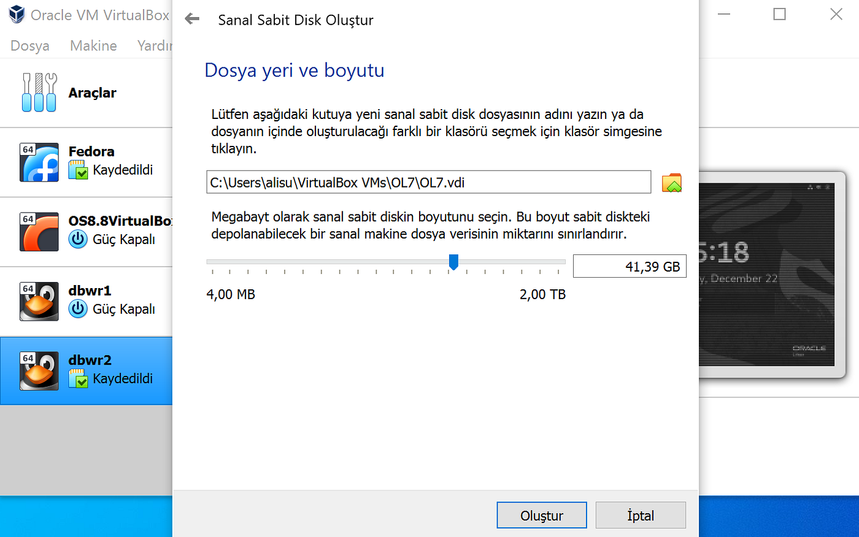Go back with the wizard back arrow
This screenshot has height=537, width=859.
point(192,19)
